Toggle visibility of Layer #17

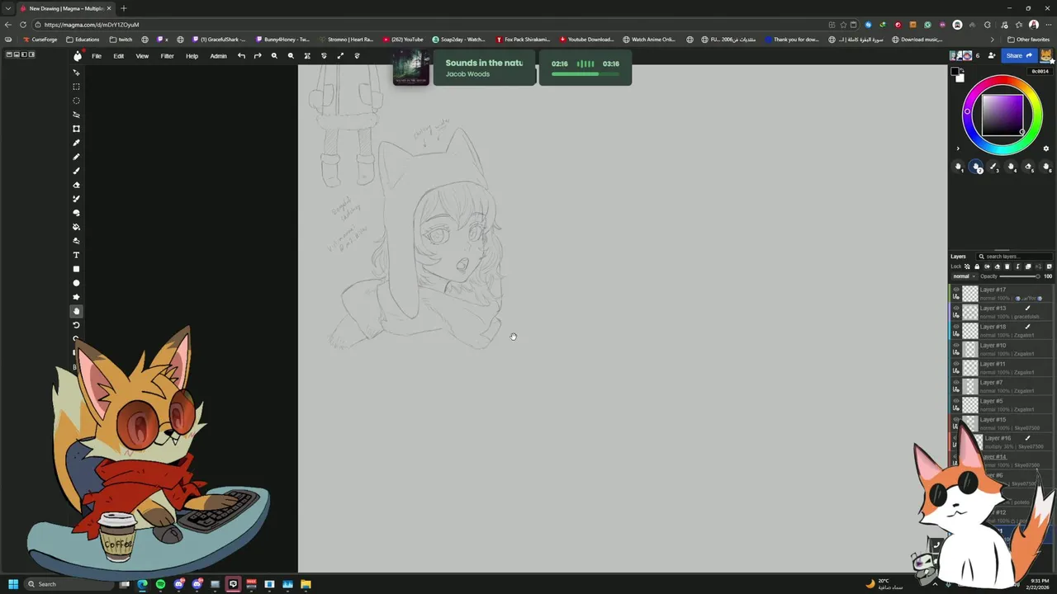pos(956,290)
